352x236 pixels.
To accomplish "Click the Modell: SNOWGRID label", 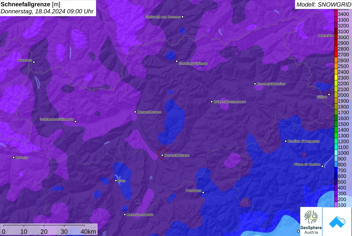I will pyautogui.click(x=324, y=4).
